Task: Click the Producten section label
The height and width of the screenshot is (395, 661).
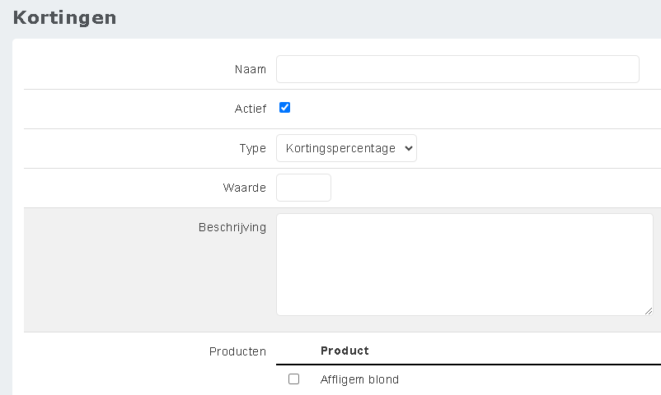Action: pos(237,351)
